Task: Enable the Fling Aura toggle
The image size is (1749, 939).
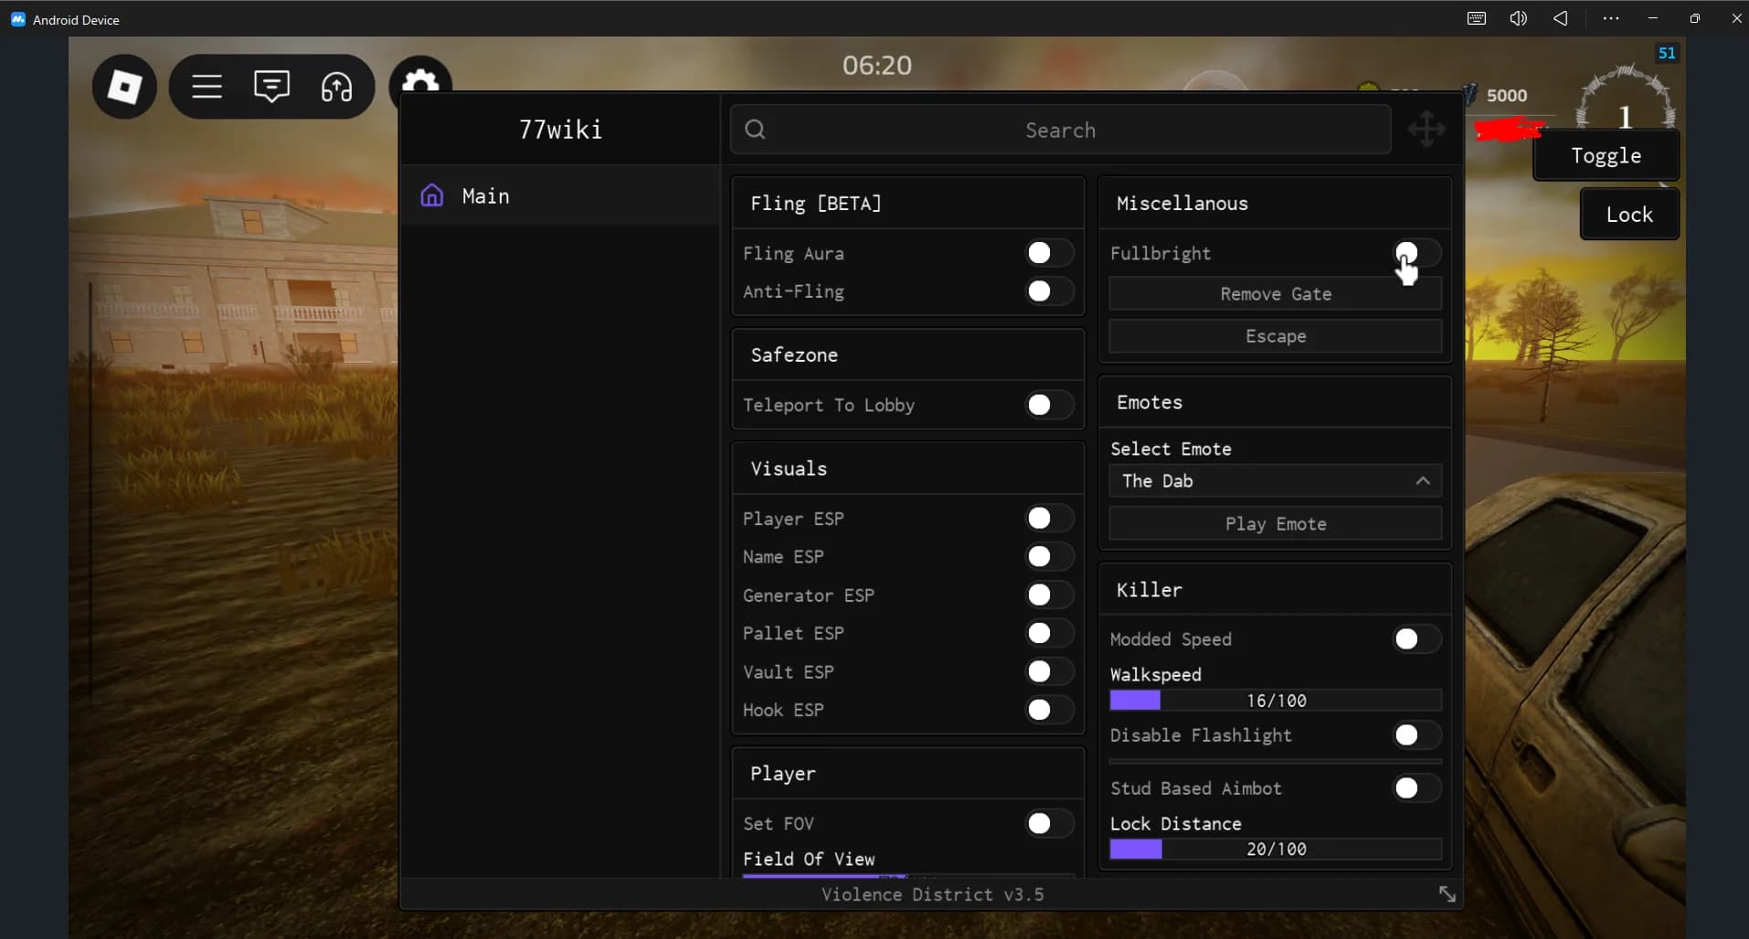Action: (x=1048, y=253)
